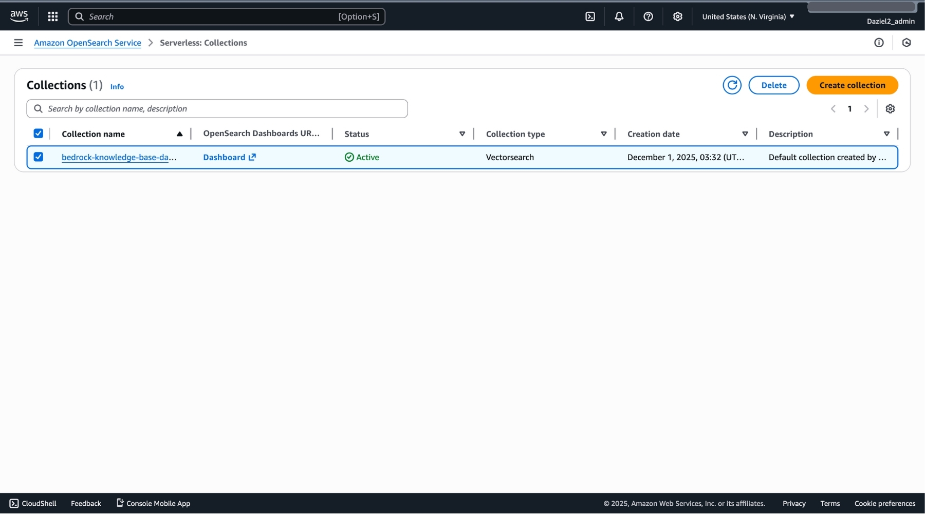Click the refresh collections button
The height and width of the screenshot is (515, 925).
(732, 85)
